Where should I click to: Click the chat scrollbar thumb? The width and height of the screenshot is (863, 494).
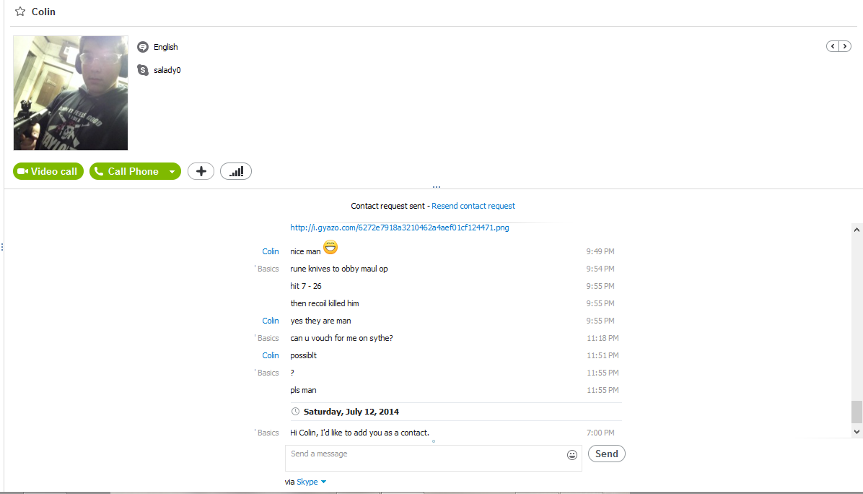[x=857, y=412]
